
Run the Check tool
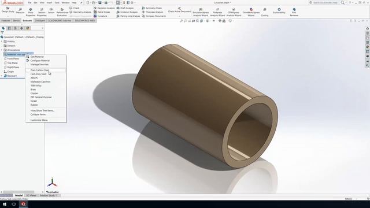coord(75,8)
